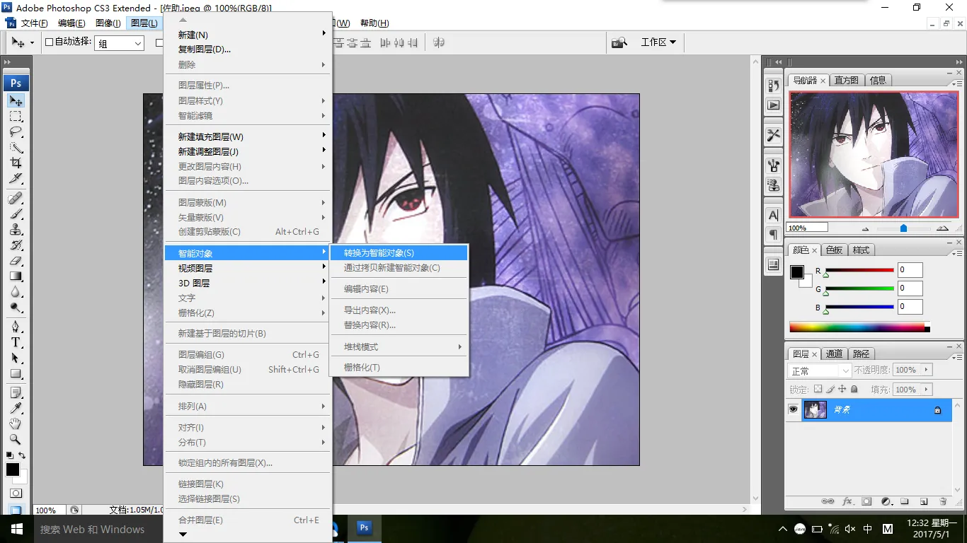This screenshot has height=543, width=967.
Task: Click Navigator zoom out button
Action: [x=865, y=228]
